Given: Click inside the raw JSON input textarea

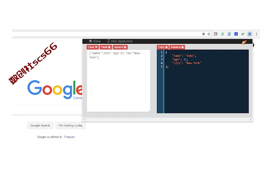Looking at the screenshot, I should click(119, 81).
